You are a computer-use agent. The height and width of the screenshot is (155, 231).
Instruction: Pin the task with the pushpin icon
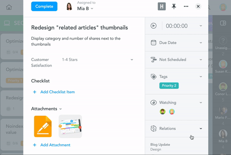coord(174,6)
